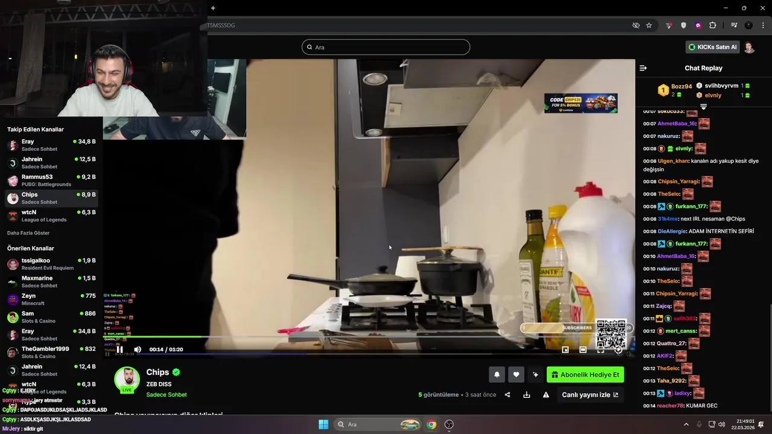Share the clip via share icon
The image size is (772, 434).
pyautogui.click(x=507, y=395)
